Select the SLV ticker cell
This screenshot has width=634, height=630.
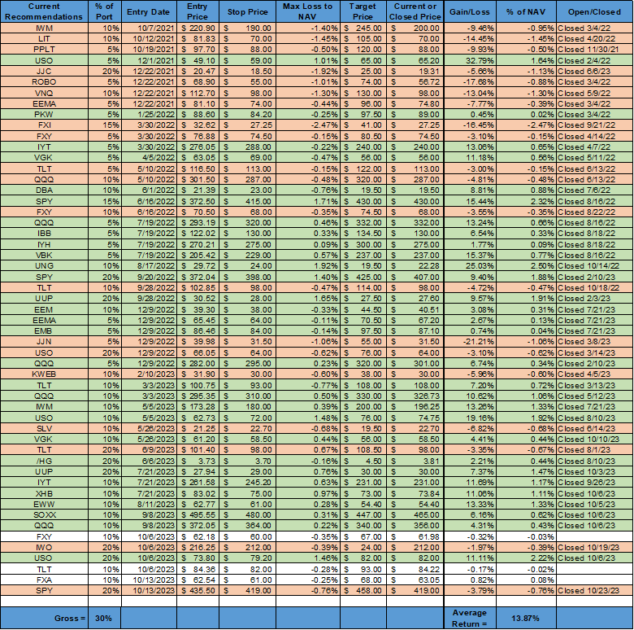coord(44,428)
